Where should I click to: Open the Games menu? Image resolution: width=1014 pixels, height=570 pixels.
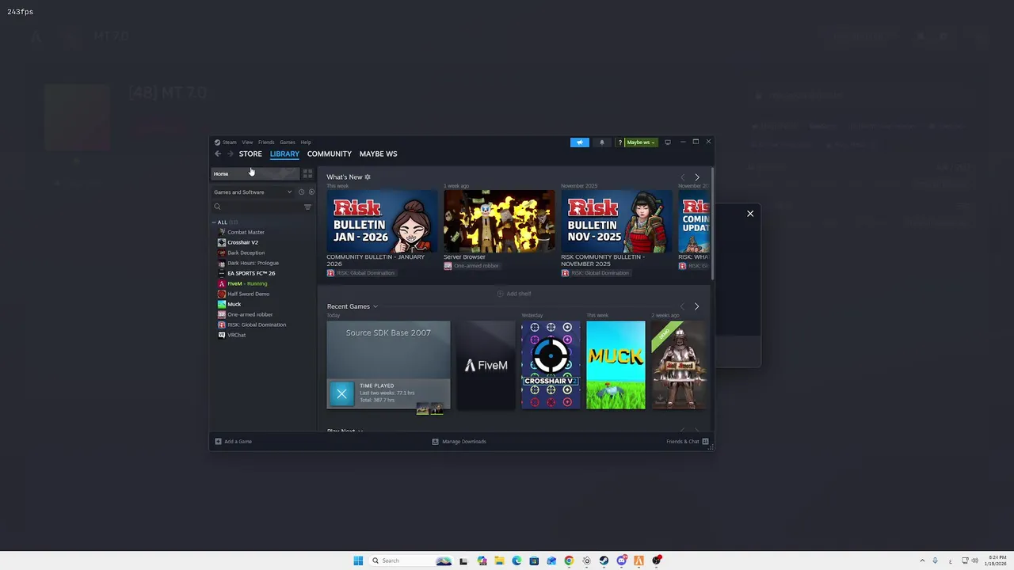tap(288, 142)
